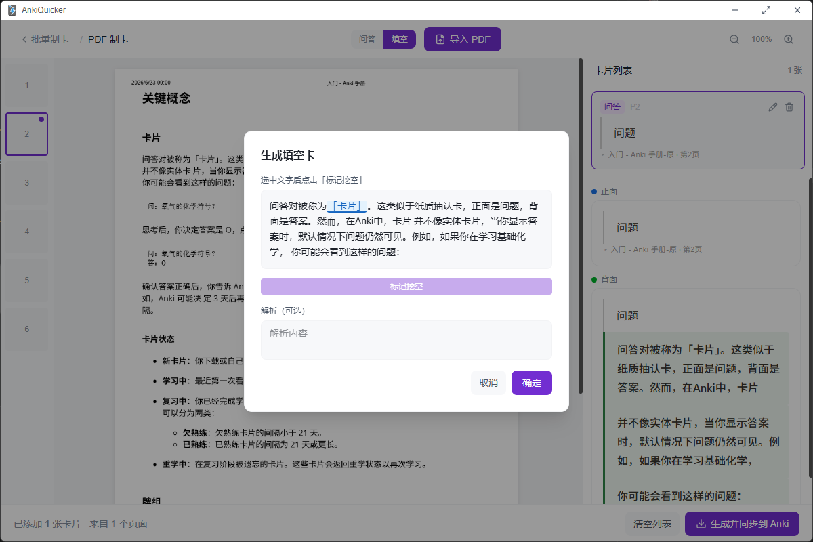Confirm the dialog with 确定

(532, 383)
